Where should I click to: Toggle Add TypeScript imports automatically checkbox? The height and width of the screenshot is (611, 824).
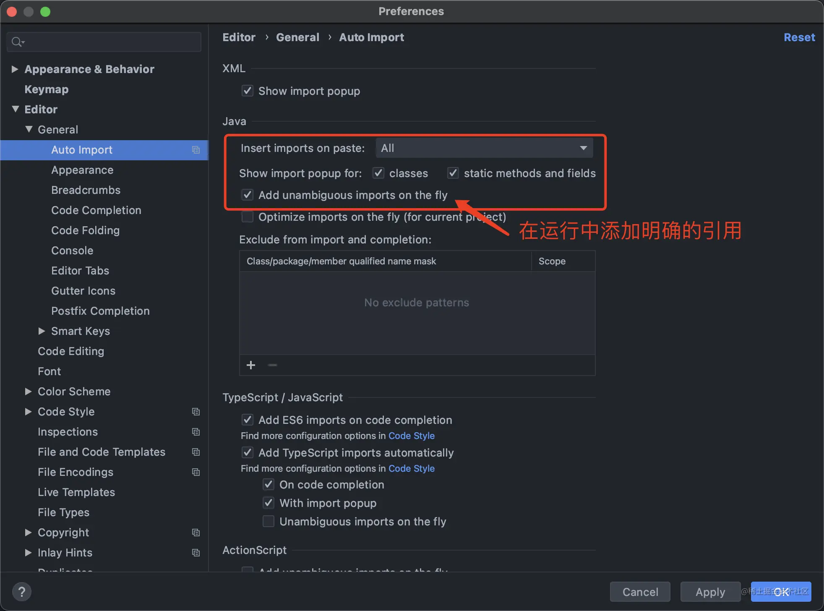[x=248, y=452]
